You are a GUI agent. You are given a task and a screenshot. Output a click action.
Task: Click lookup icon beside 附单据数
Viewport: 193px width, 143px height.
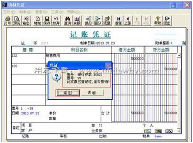[x=184, y=43]
